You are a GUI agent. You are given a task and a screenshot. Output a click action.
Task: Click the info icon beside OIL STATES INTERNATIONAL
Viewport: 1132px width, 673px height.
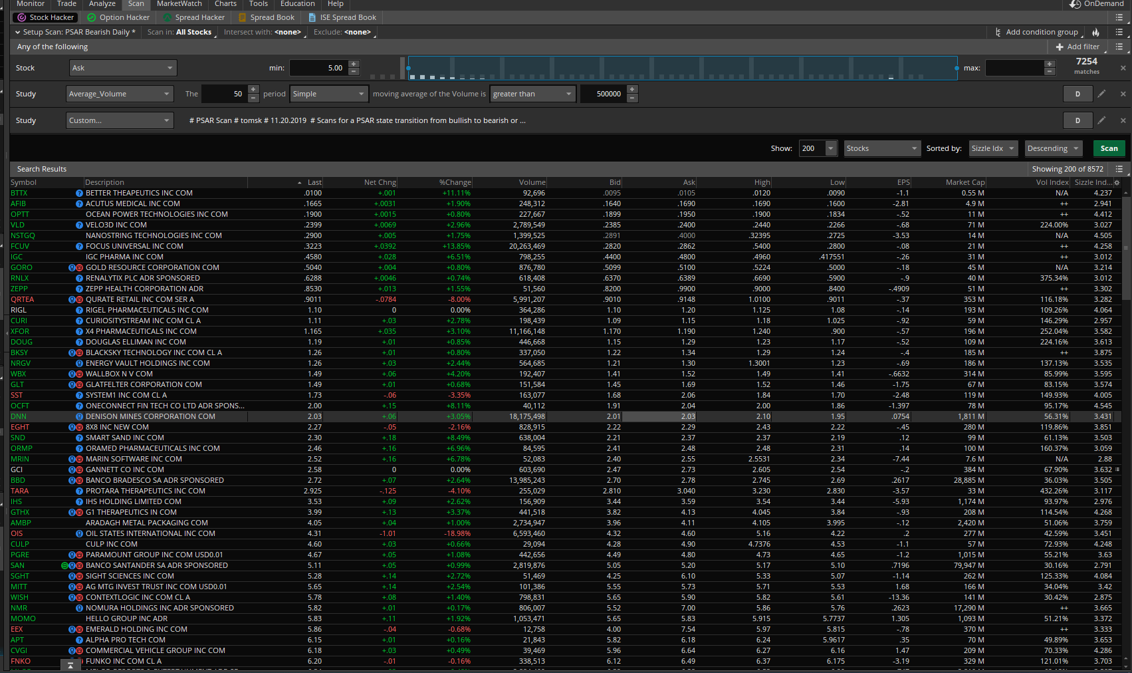point(80,533)
